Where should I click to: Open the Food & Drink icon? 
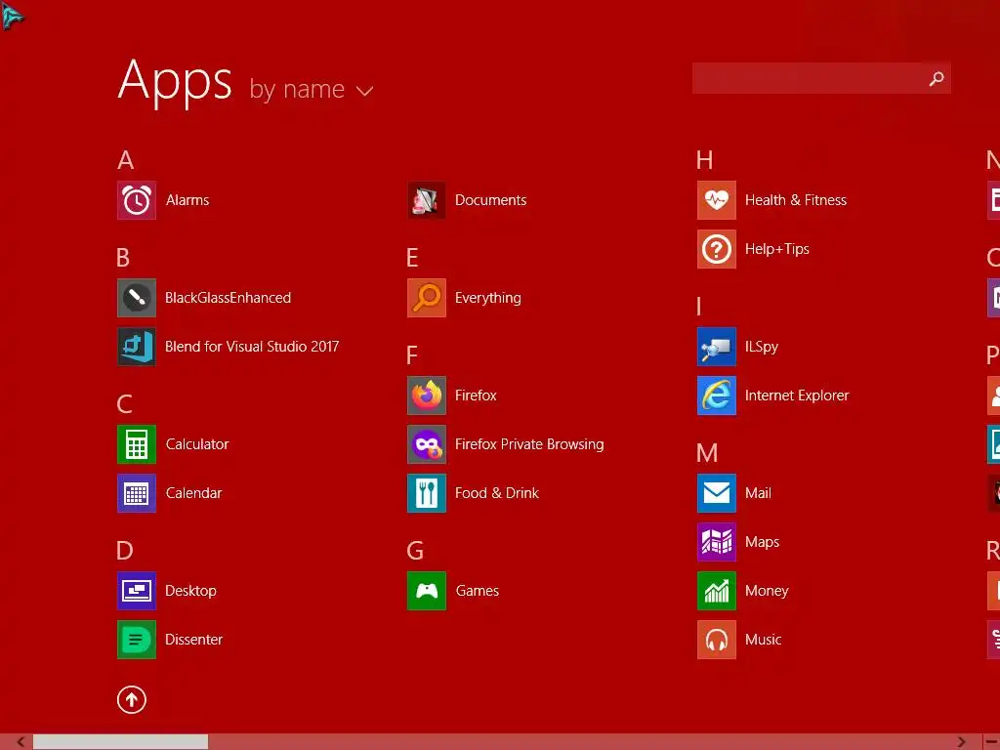427,493
